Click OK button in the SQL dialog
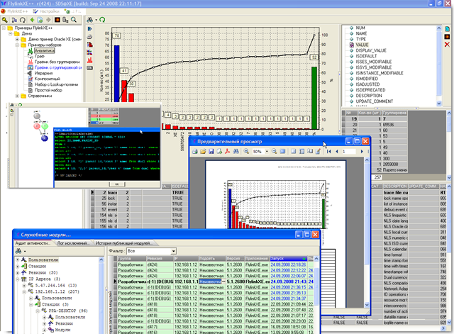Viewport: 454px width, 334px height. 117,184
